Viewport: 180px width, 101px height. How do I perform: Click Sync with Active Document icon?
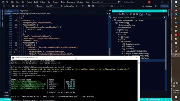coord(131,14)
